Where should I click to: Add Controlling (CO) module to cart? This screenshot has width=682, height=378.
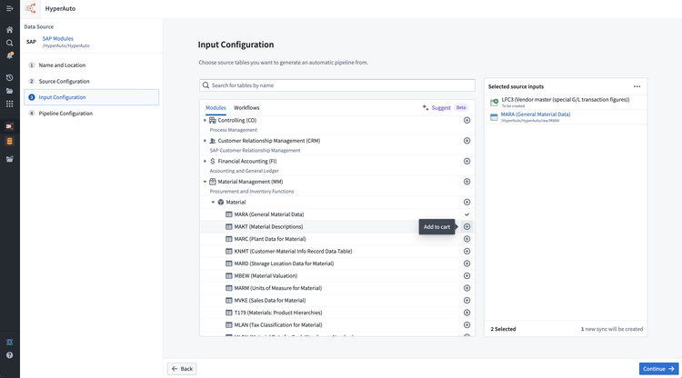(x=466, y=120)
